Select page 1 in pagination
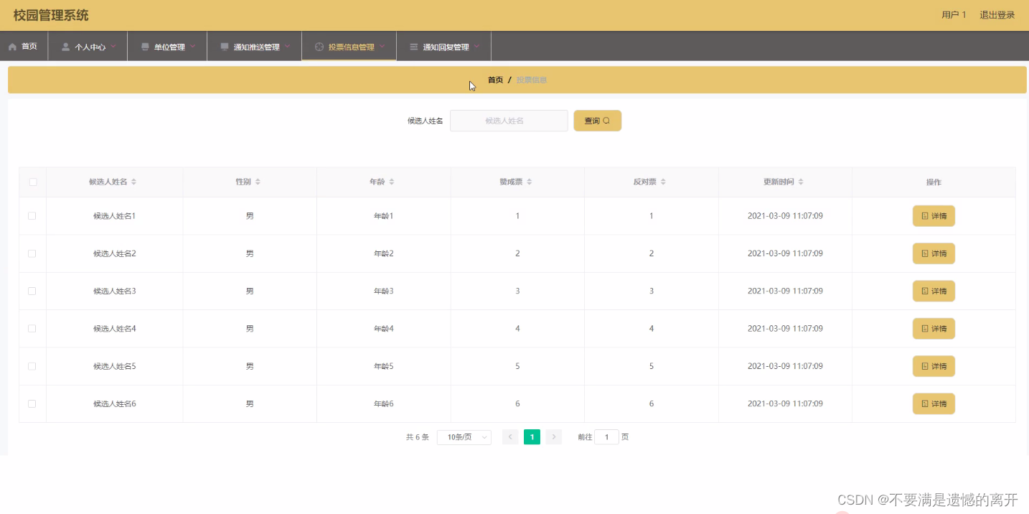 click(532, 437)
